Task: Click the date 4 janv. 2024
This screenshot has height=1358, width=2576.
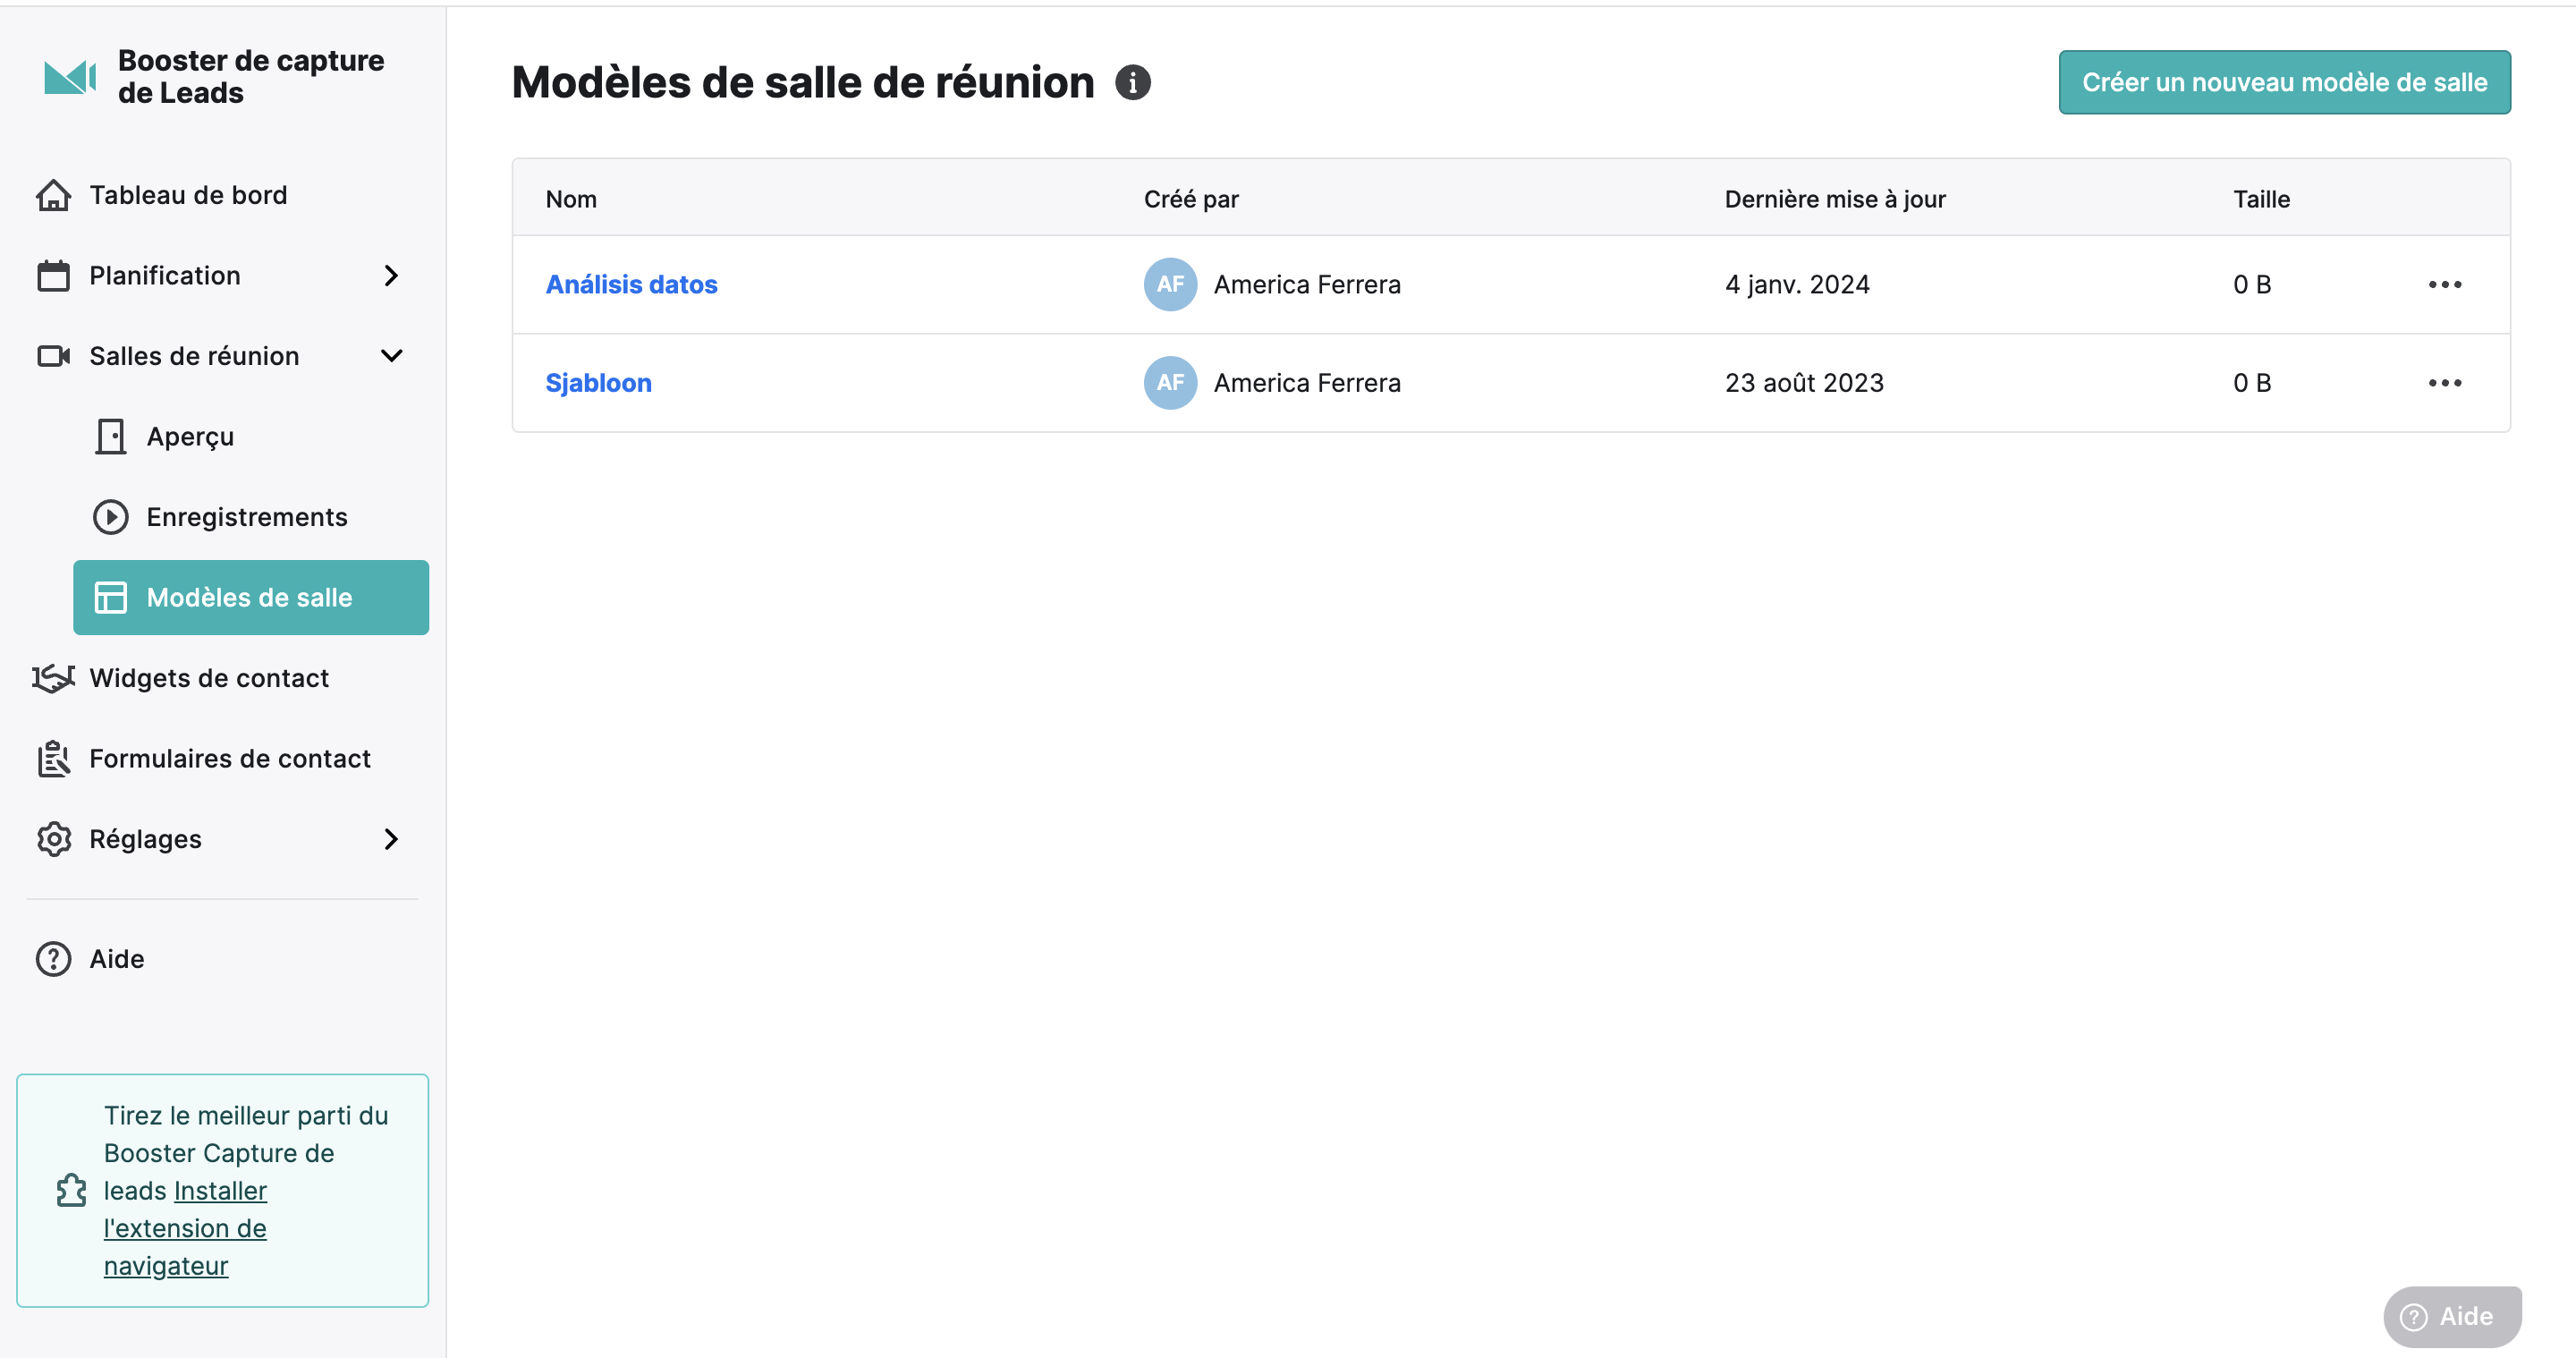Action: pos(1797,285)
